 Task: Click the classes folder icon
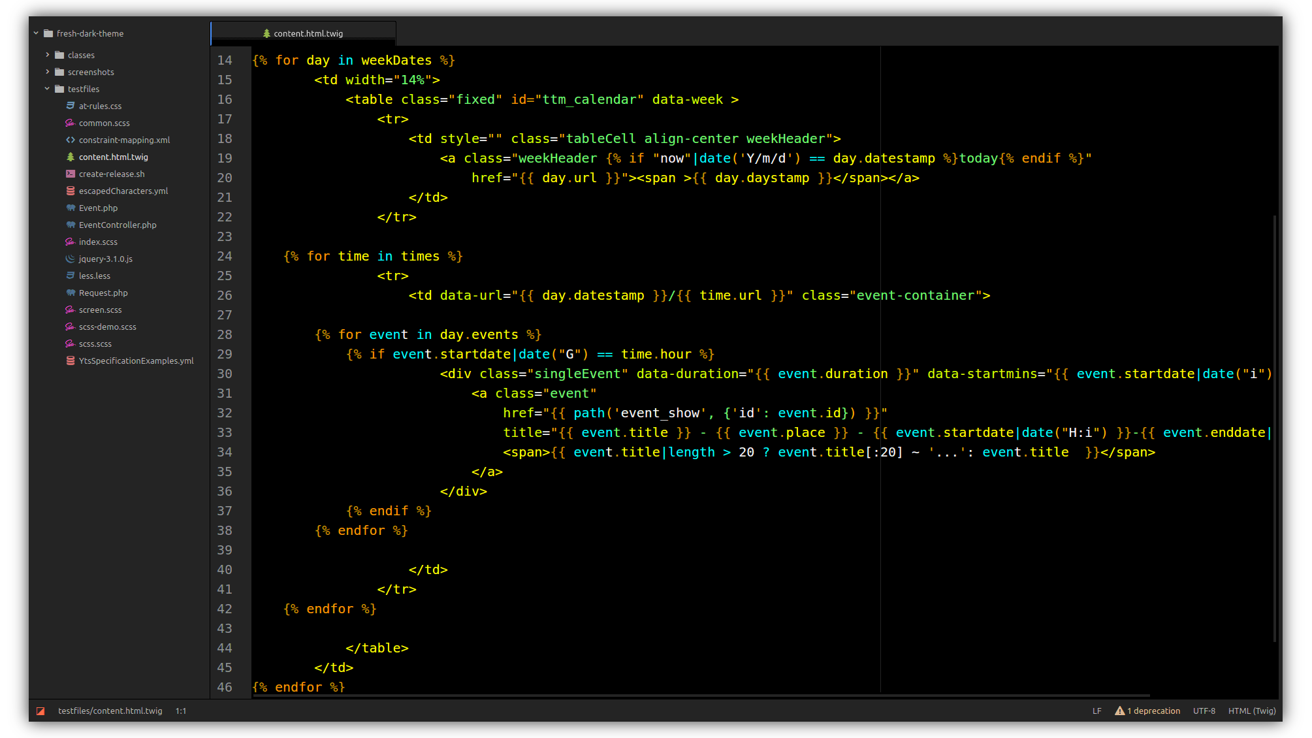59,55
